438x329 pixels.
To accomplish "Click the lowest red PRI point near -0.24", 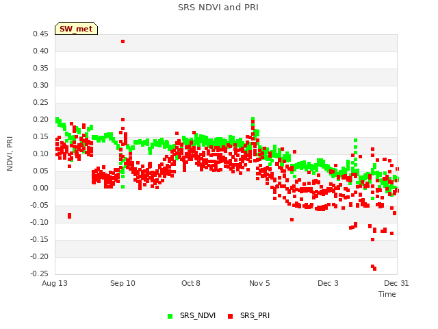I will 374,269.
